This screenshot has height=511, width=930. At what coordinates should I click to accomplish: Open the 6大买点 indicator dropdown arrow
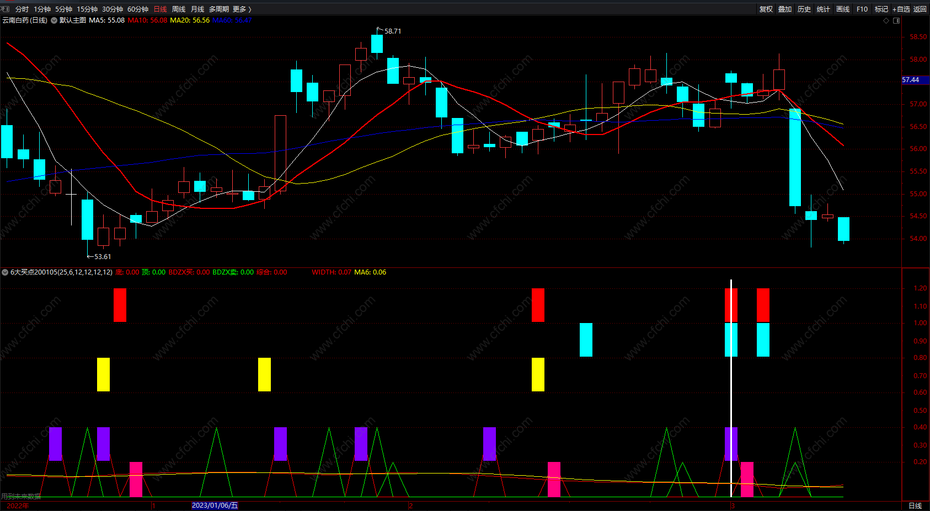pyautogui.click(x=5, y=272)
